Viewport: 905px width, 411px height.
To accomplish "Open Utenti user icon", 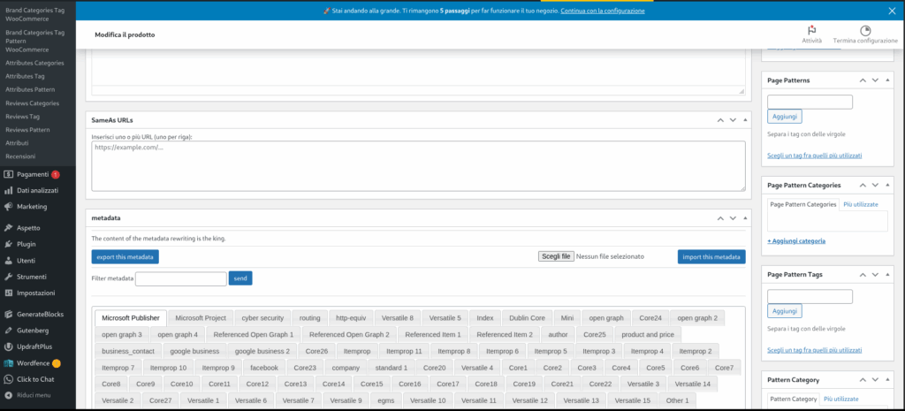I will (9, 261).
